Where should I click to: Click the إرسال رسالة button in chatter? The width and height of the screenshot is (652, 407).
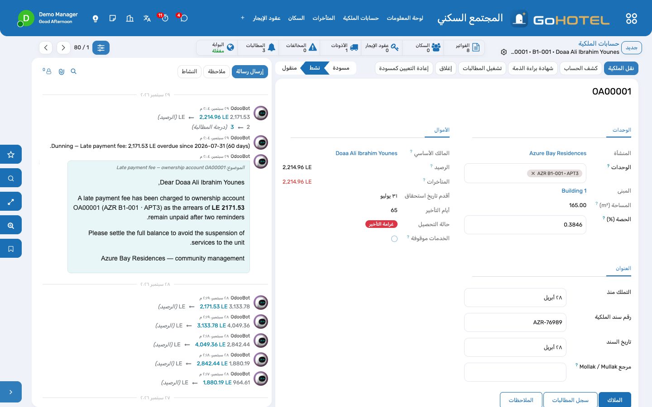tap(250, 71)
